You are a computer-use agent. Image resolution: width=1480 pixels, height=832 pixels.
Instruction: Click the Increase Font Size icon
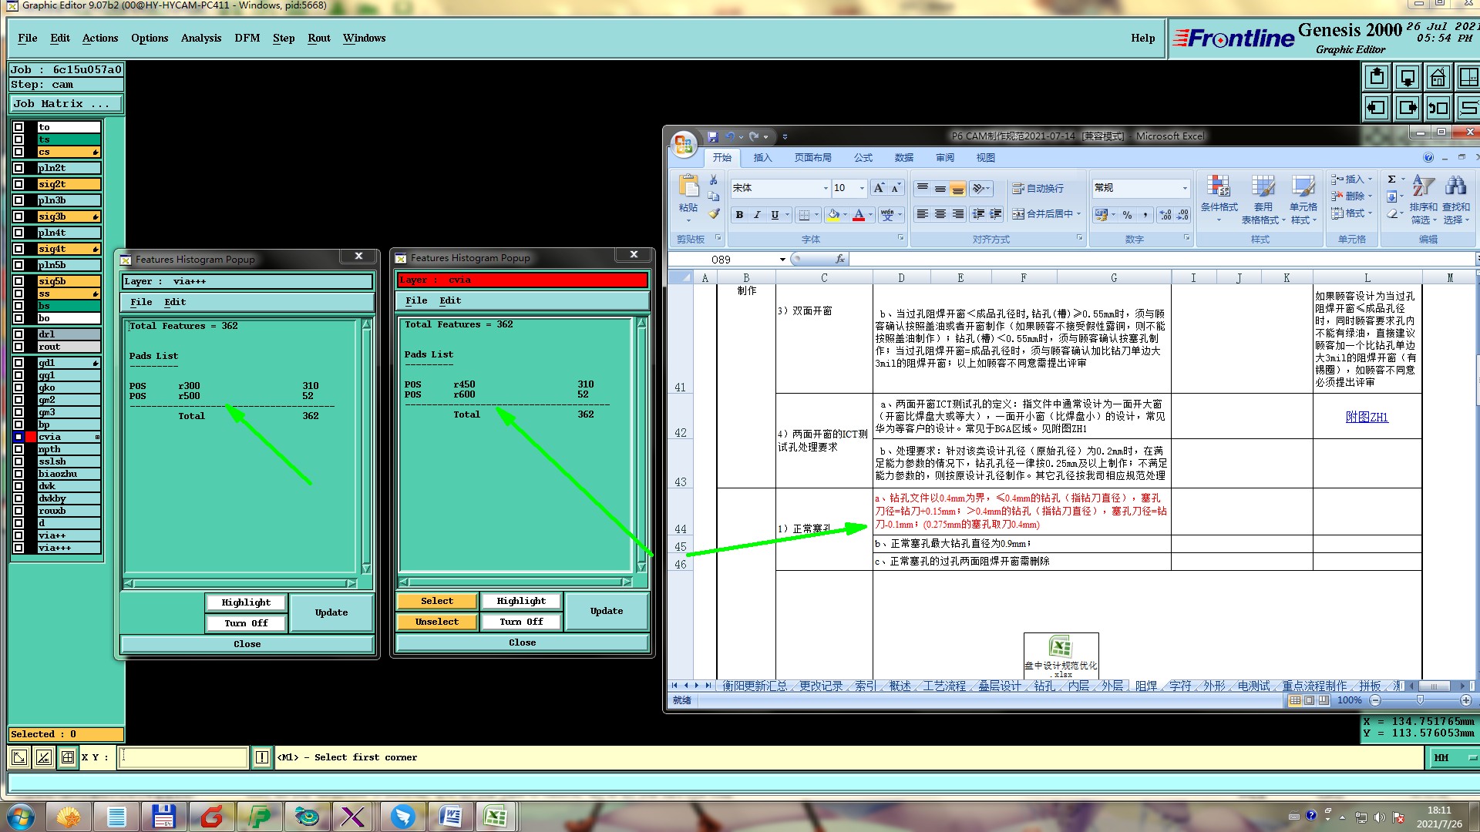click(x=879, y=188)
